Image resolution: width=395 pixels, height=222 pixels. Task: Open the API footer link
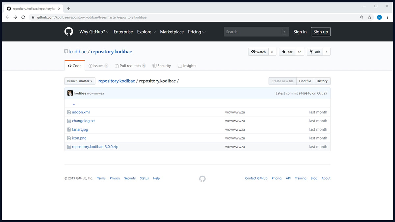288,178
